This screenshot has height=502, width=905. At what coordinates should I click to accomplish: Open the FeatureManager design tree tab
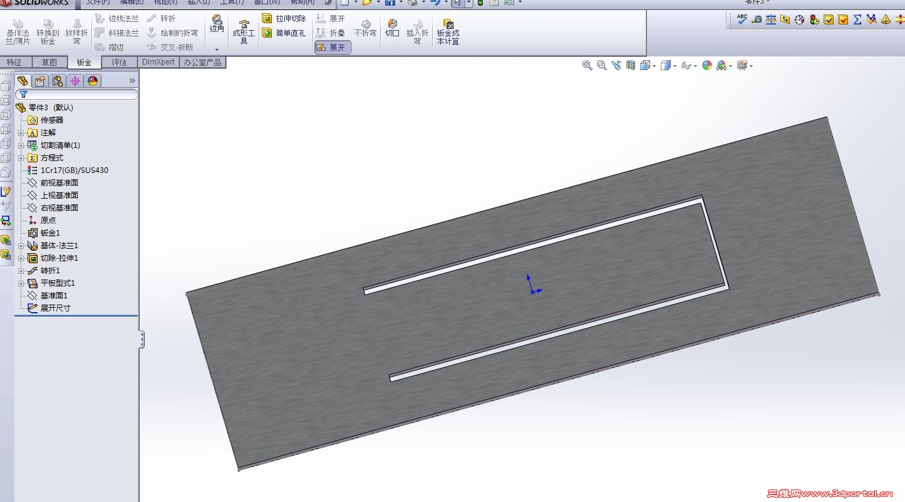[x=23, y=81]
